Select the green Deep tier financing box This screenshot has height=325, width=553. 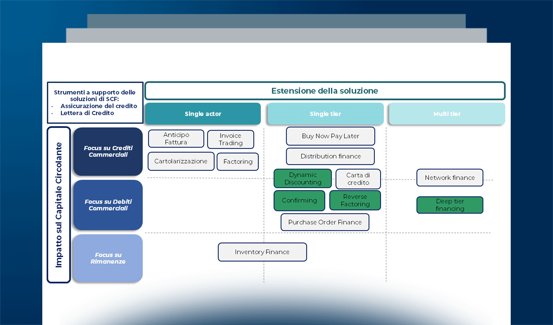(449, 205)
